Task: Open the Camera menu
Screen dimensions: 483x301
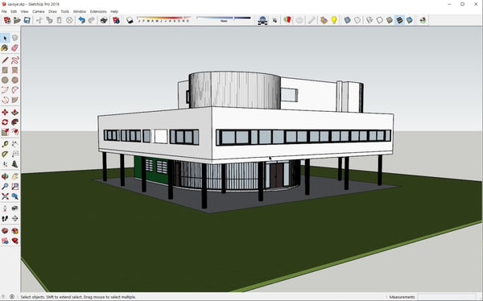Action: pos(39,11)
